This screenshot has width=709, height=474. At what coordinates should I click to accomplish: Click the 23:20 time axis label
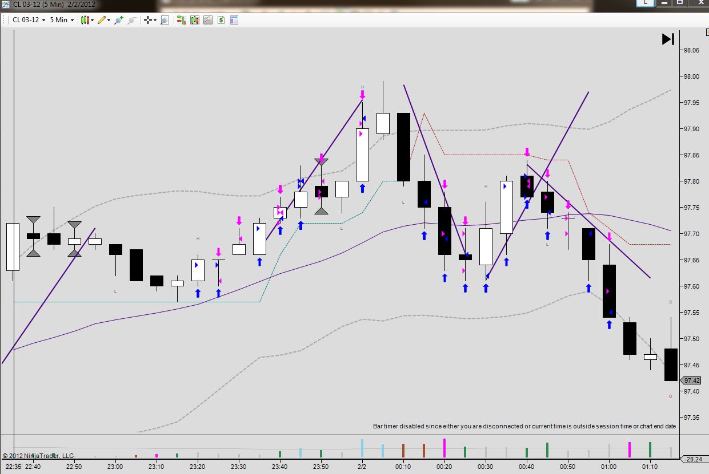pyautogui.click(x=198, y=467)
